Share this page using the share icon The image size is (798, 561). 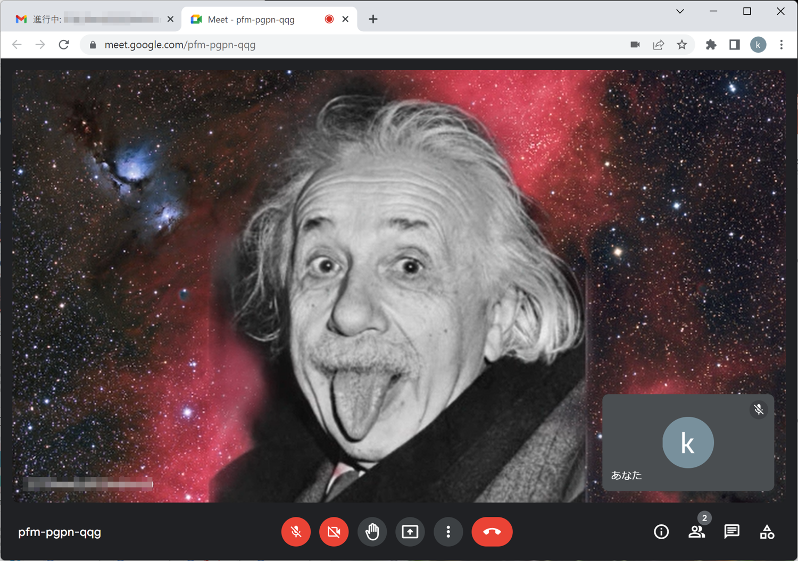(659, 45)
